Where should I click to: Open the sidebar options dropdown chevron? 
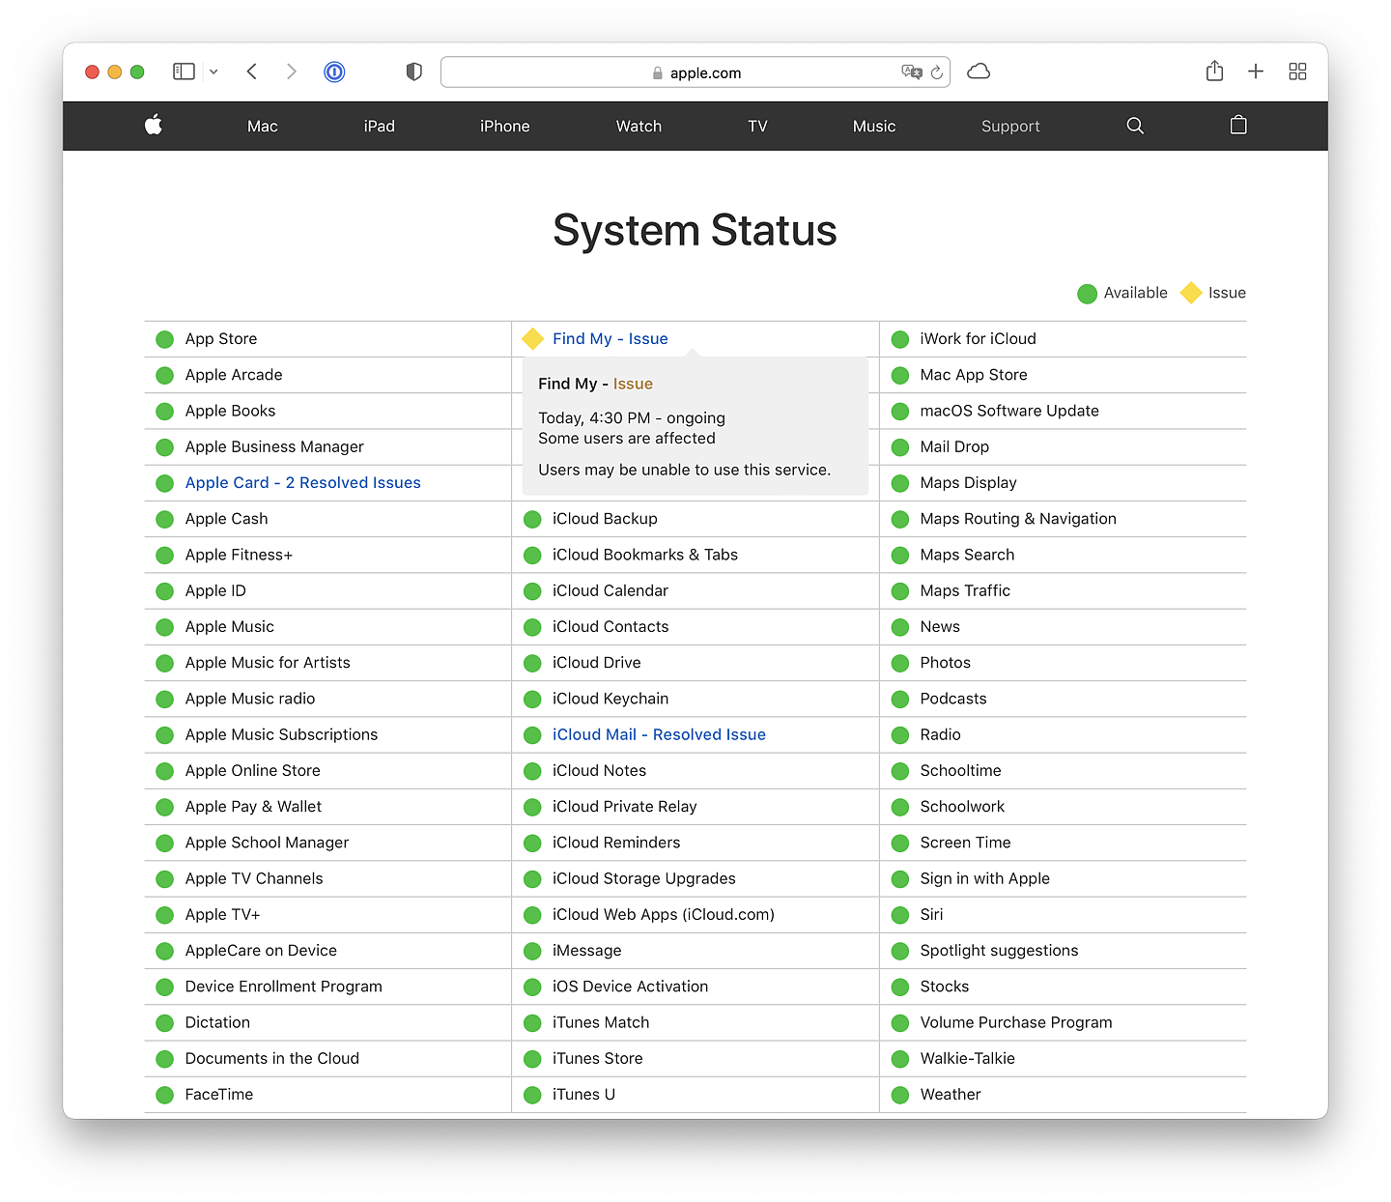click(213, 72)
